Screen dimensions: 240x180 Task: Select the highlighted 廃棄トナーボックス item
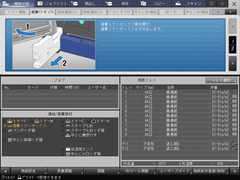point(25,126)
